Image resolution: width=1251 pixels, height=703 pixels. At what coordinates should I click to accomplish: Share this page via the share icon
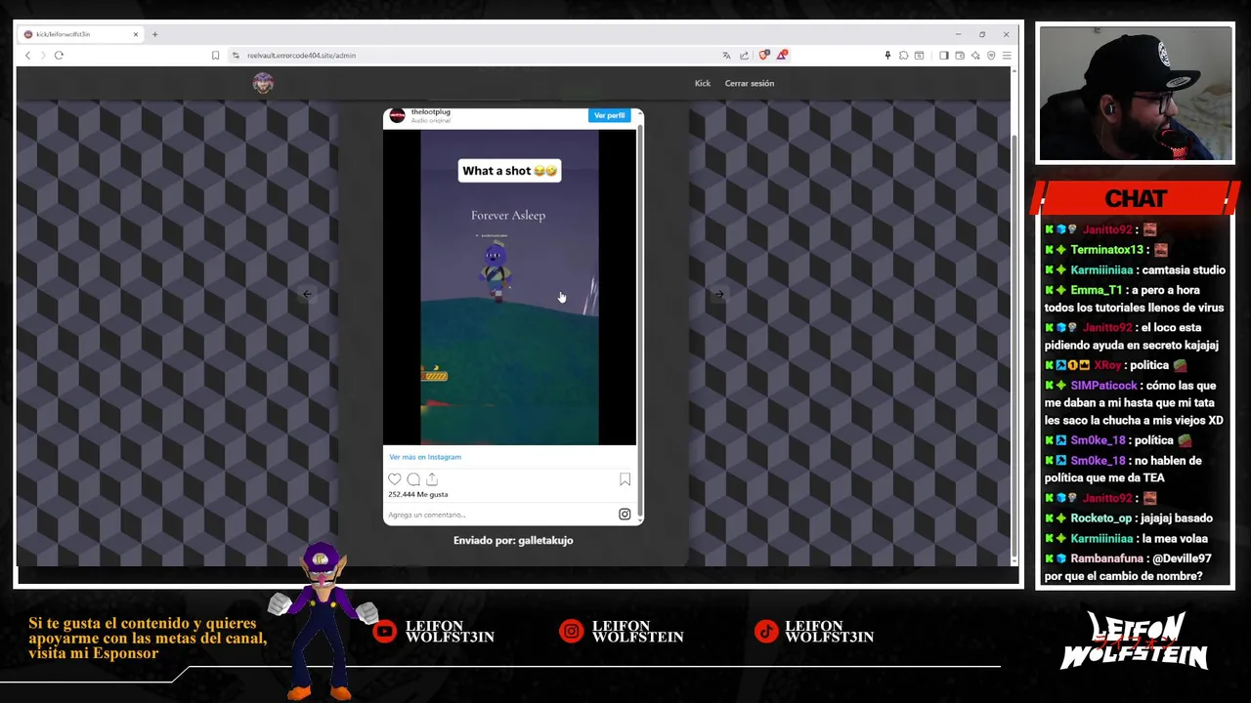point(744,55)
